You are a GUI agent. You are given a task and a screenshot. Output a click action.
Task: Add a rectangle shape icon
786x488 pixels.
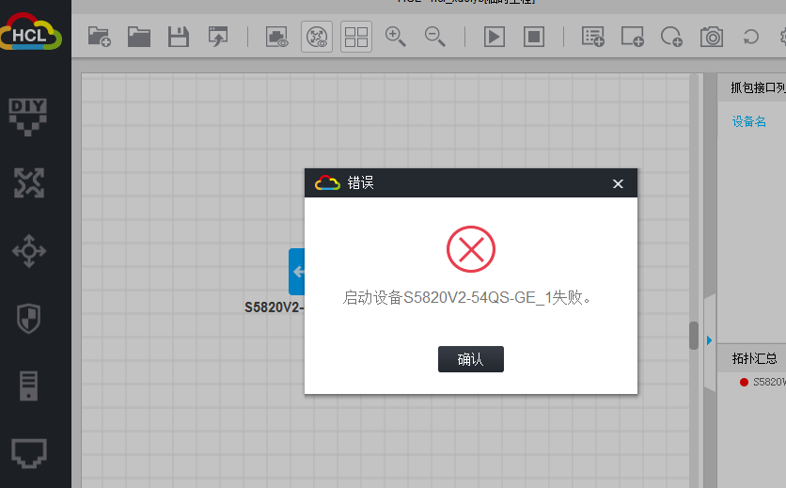point(632,37)
